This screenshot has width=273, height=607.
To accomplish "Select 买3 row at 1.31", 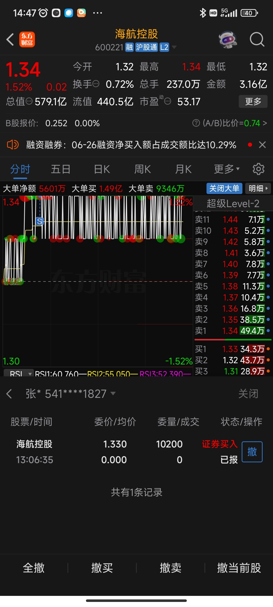I will [232, 371].
